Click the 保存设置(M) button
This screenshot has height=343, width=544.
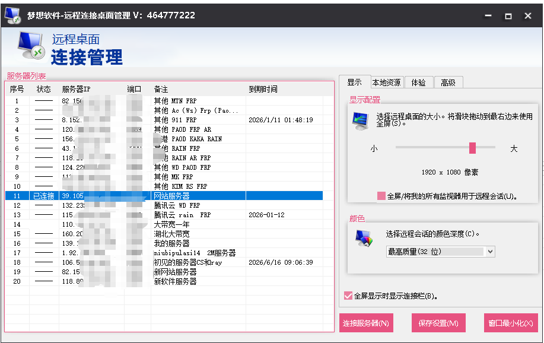438,323
